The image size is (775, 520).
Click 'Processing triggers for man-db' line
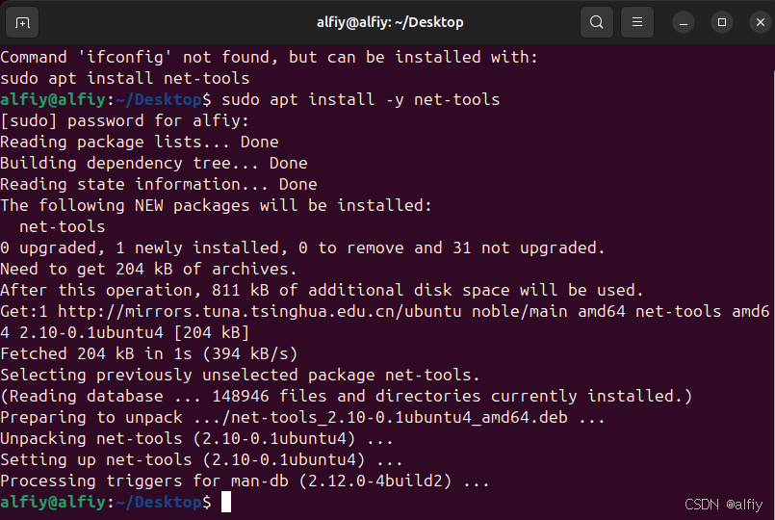(245, 481)
